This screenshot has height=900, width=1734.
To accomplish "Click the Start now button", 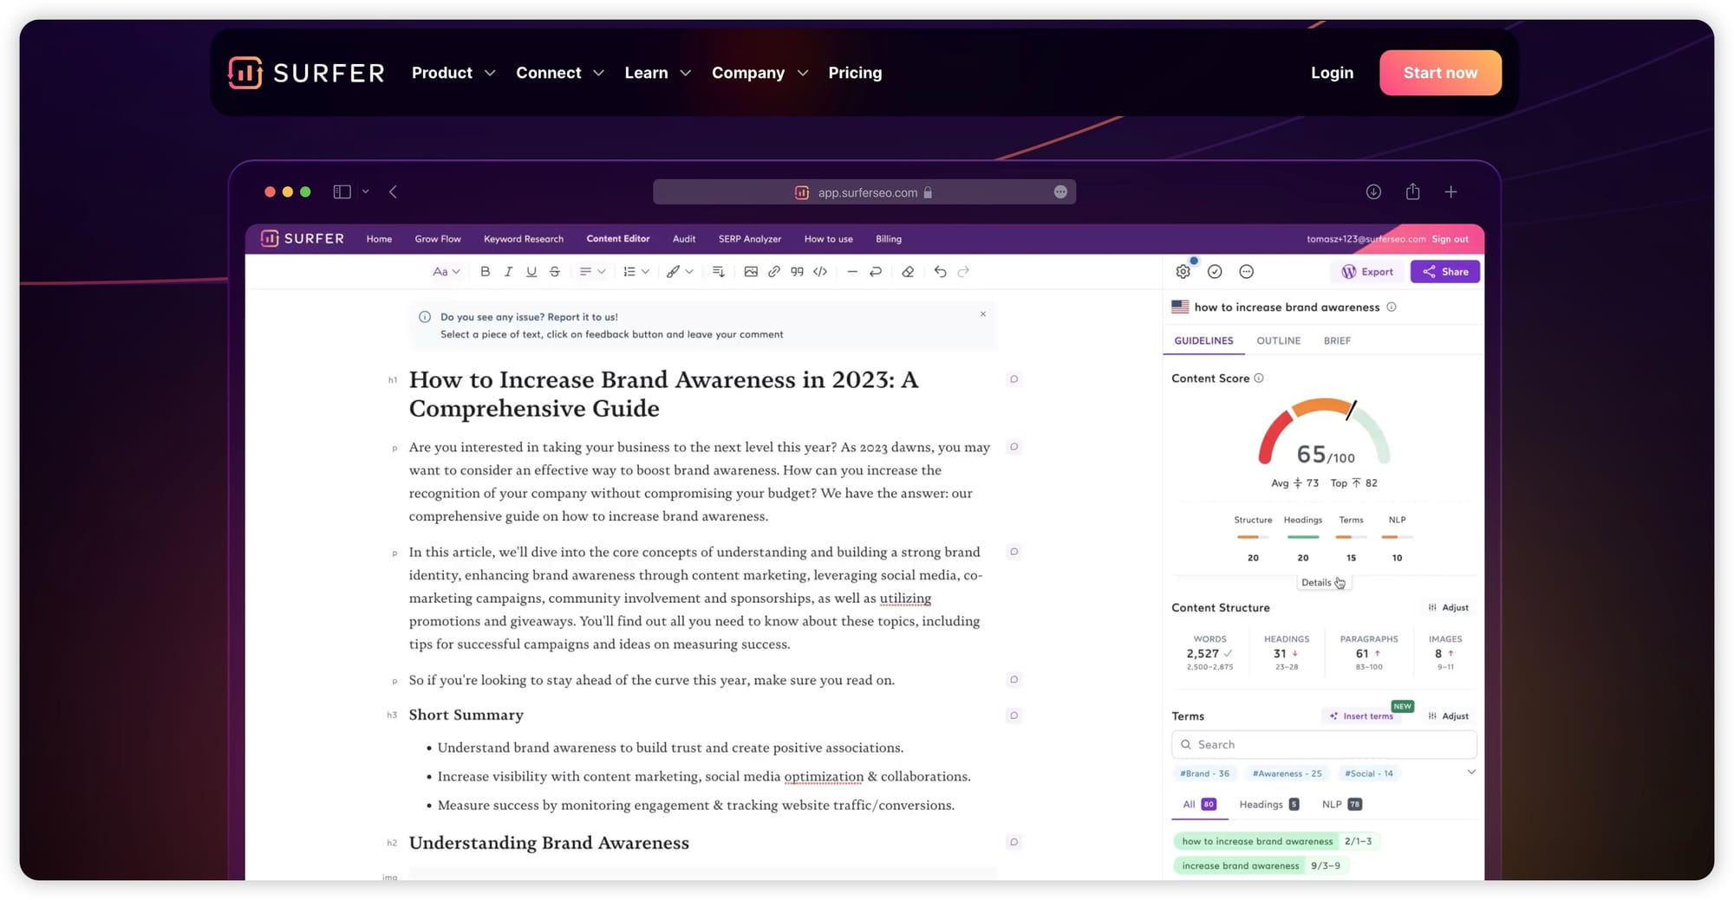I will [x=1440, y=73].
